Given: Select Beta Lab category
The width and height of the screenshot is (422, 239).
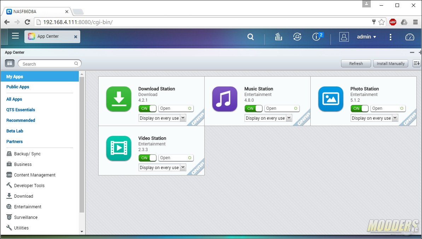Looking at the screenshot, I should [x=15, y=131].
